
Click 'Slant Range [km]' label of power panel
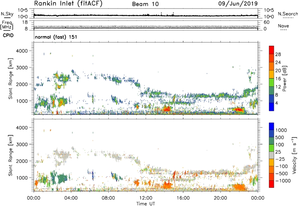11,78
